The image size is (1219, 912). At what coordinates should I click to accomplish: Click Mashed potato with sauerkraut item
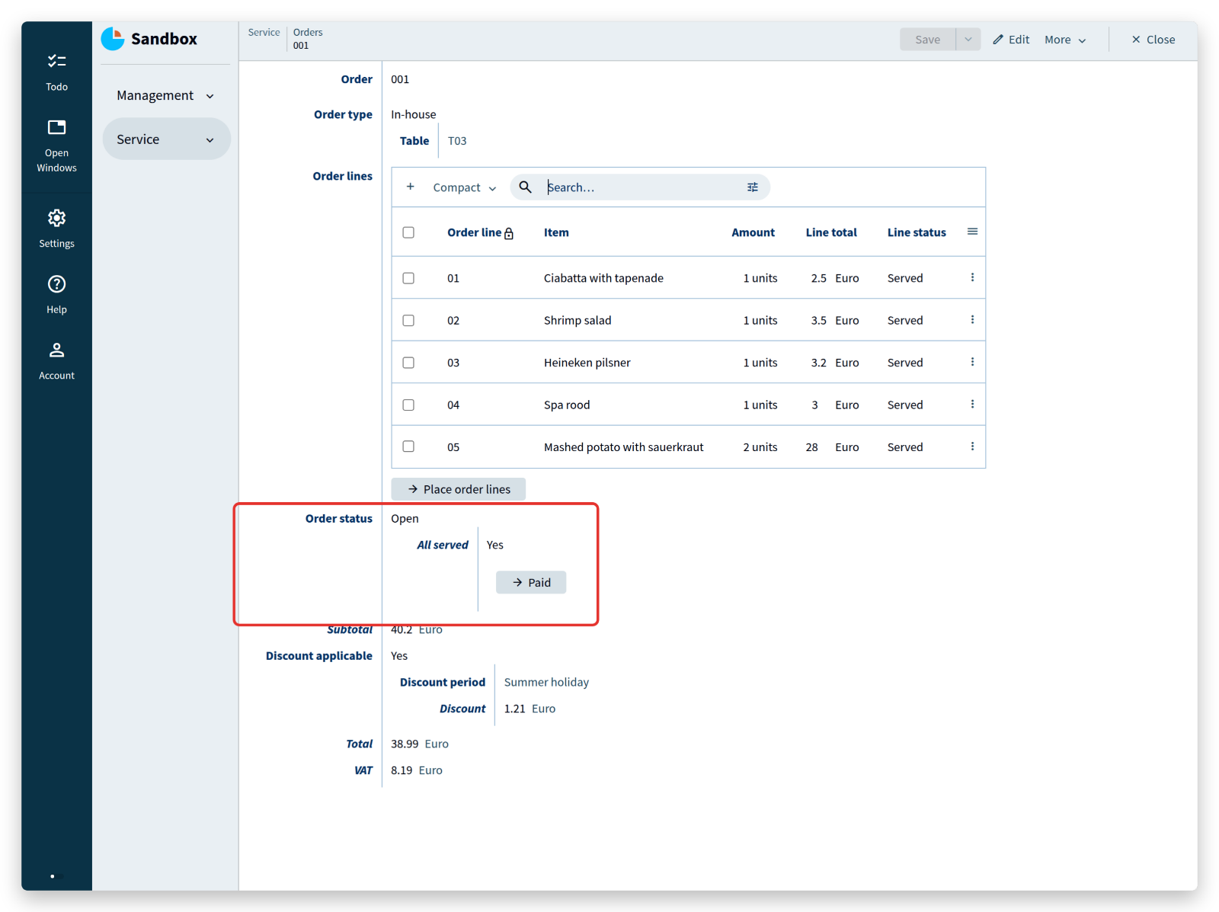[624, 447]
